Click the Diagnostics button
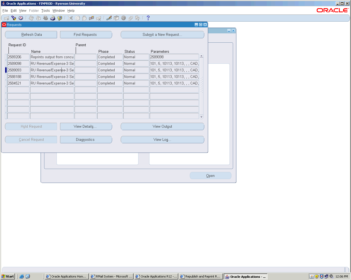351x280 pixels. point(86,140)
